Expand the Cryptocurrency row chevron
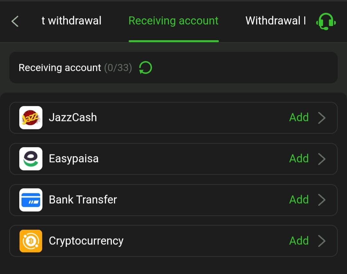 [322, 241]
